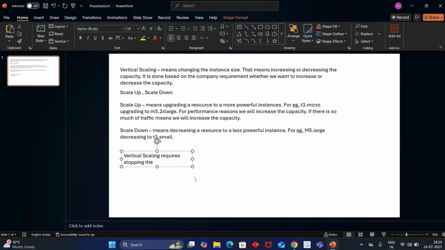Justify the paragraph text

(x=194, y=38)
